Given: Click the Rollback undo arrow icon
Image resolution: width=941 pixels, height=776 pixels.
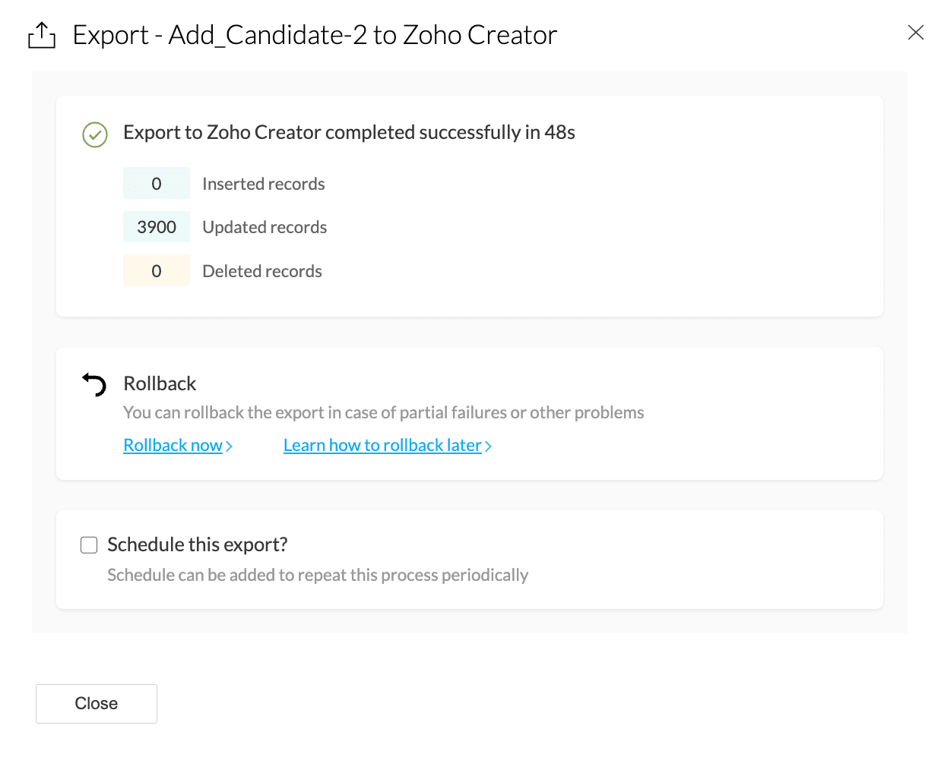Looking at the screenshot, I should click(x=95, y=384).
